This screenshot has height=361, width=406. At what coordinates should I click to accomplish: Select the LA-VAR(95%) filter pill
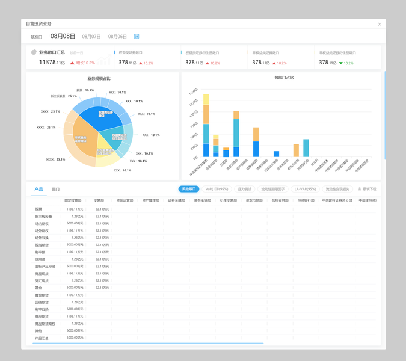[x=305, y=189]
